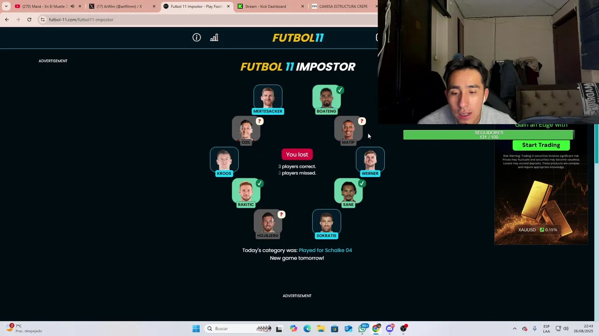Close the Artfilm X tab
Screen dimensions: 599x336
pos(154,7)
